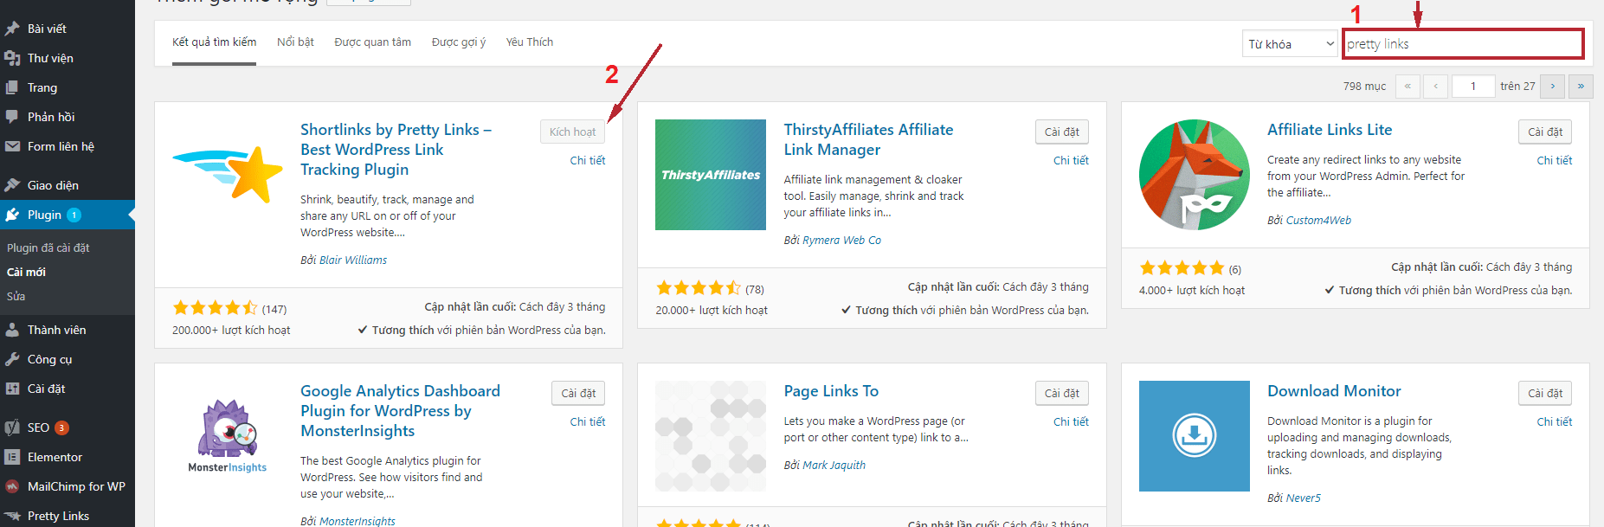Open Plugin đã cài đặt submenu

(48, 247)
